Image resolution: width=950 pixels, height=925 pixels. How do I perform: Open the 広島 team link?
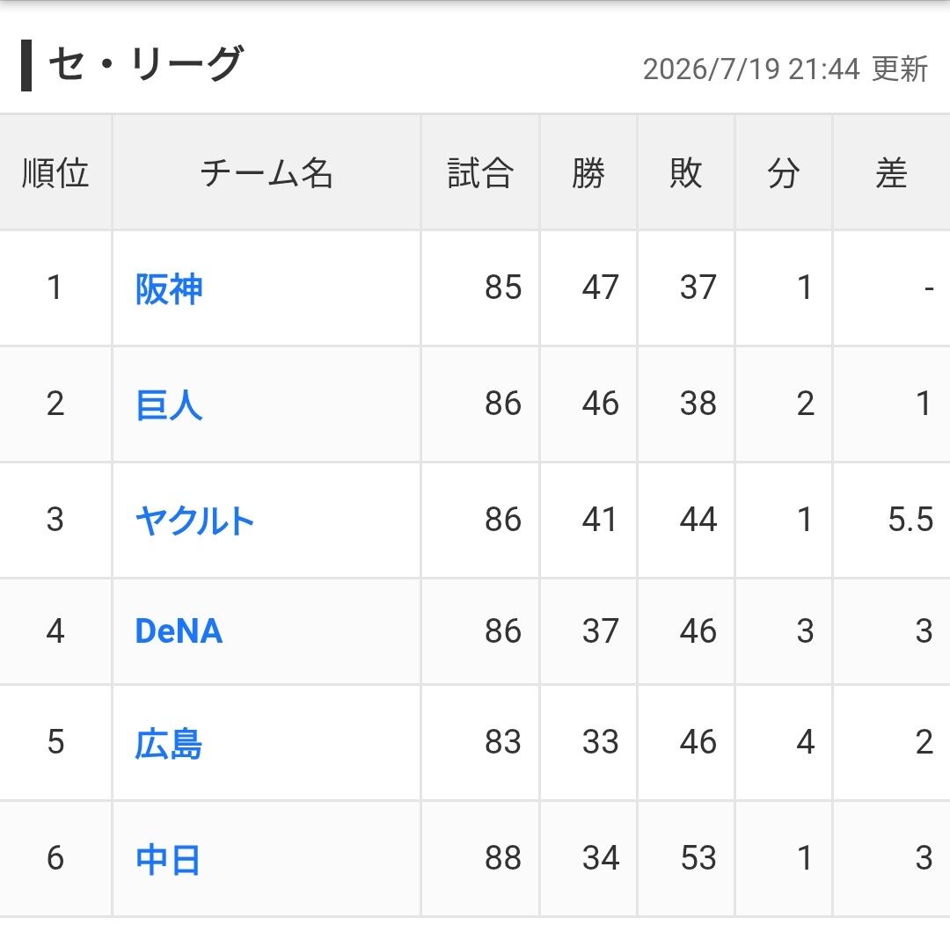[x=168, y=743]
